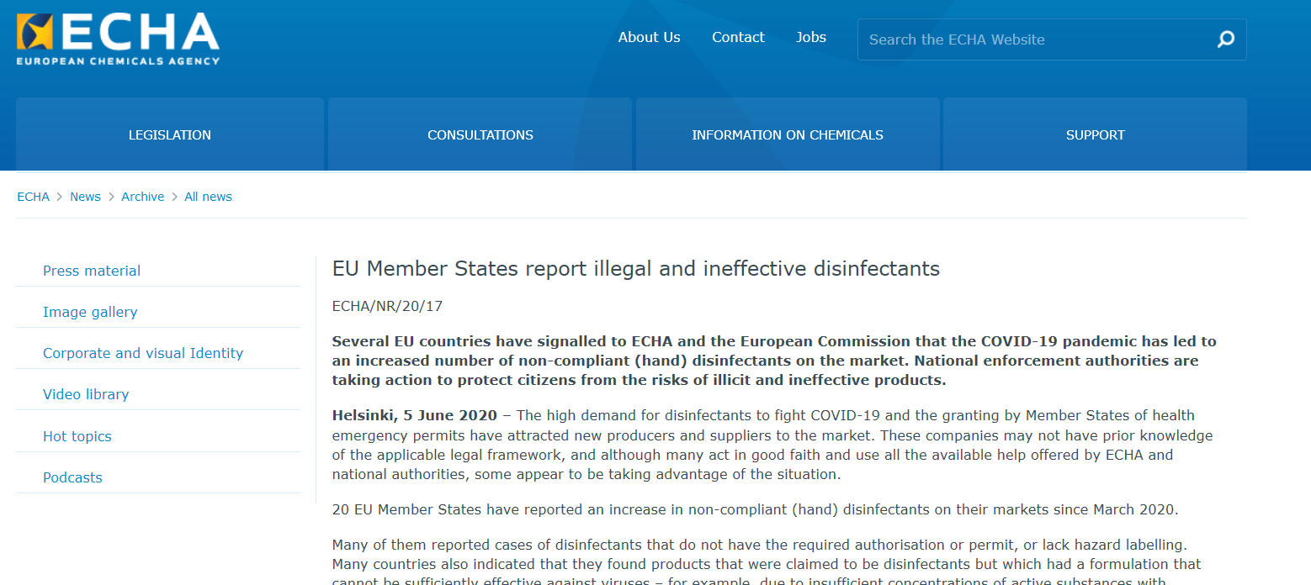1311x585 pixels.
Task: Open the Information on Chemicals menu
Action: [788, 134]
